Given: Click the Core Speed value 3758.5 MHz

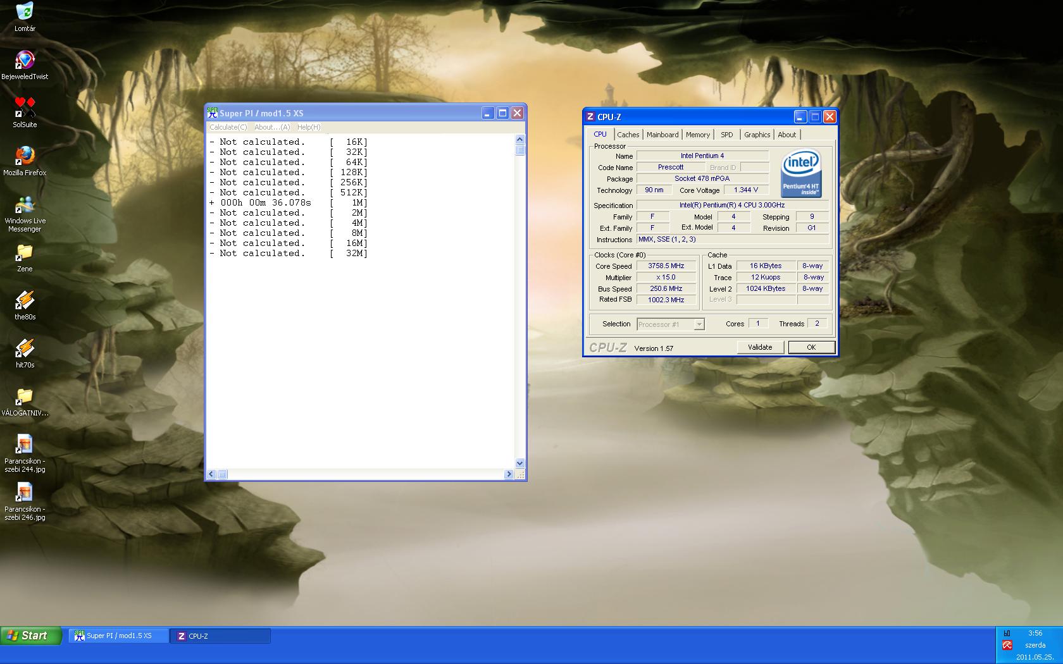Looking at the screenshot, I should 666,266.
